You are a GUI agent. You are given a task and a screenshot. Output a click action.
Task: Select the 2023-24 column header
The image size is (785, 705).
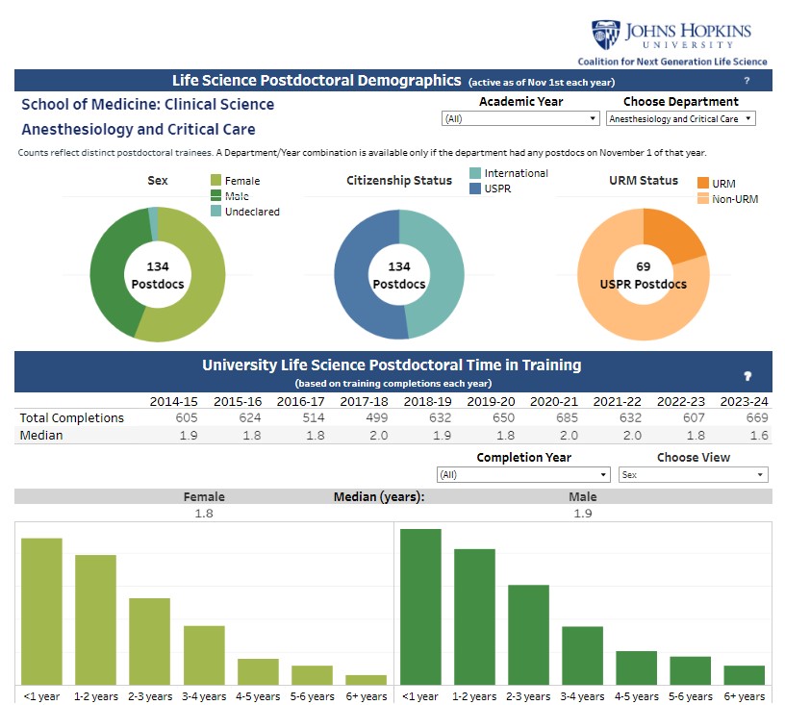point(743,401)
